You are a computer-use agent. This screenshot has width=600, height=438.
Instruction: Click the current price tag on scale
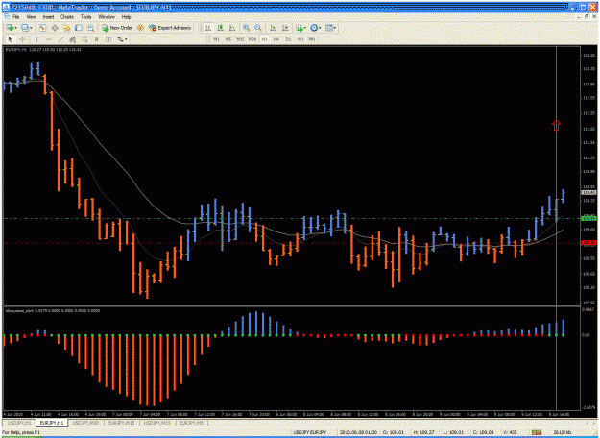coord(588,192)
